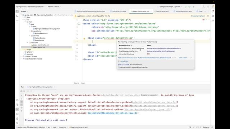Click the error indicator at editor top right
Image resolution: width=230 pixels, height=129 pixels.
click(x=204, y=20)
